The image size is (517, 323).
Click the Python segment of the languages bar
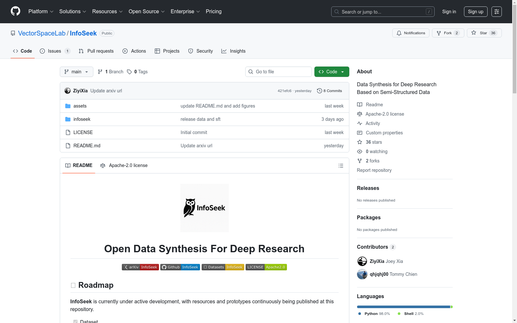(x=404, y=307)
